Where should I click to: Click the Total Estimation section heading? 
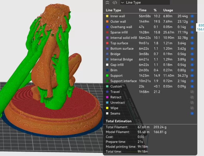119,121
